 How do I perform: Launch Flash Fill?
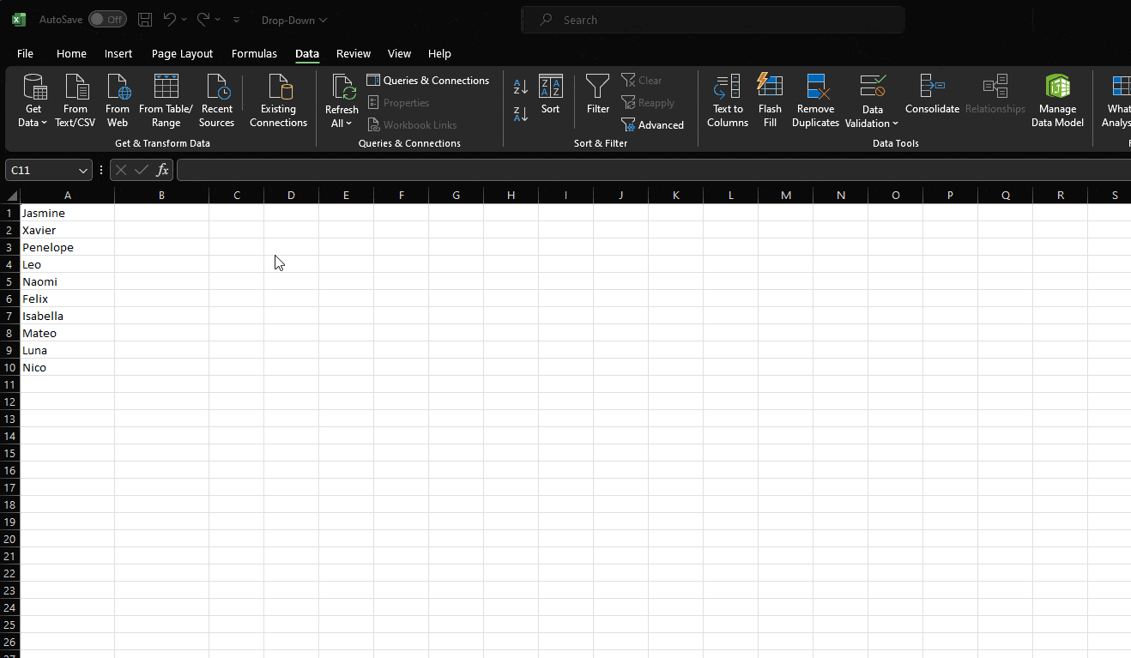(770, 99)
